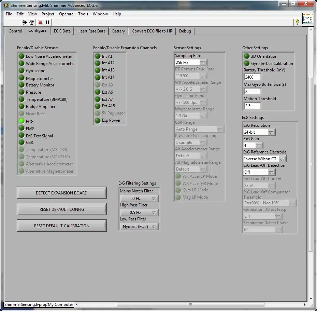The image size is (317, 311).
Task: Click the Run arrow toolbar icon
Action: (24, 22)
